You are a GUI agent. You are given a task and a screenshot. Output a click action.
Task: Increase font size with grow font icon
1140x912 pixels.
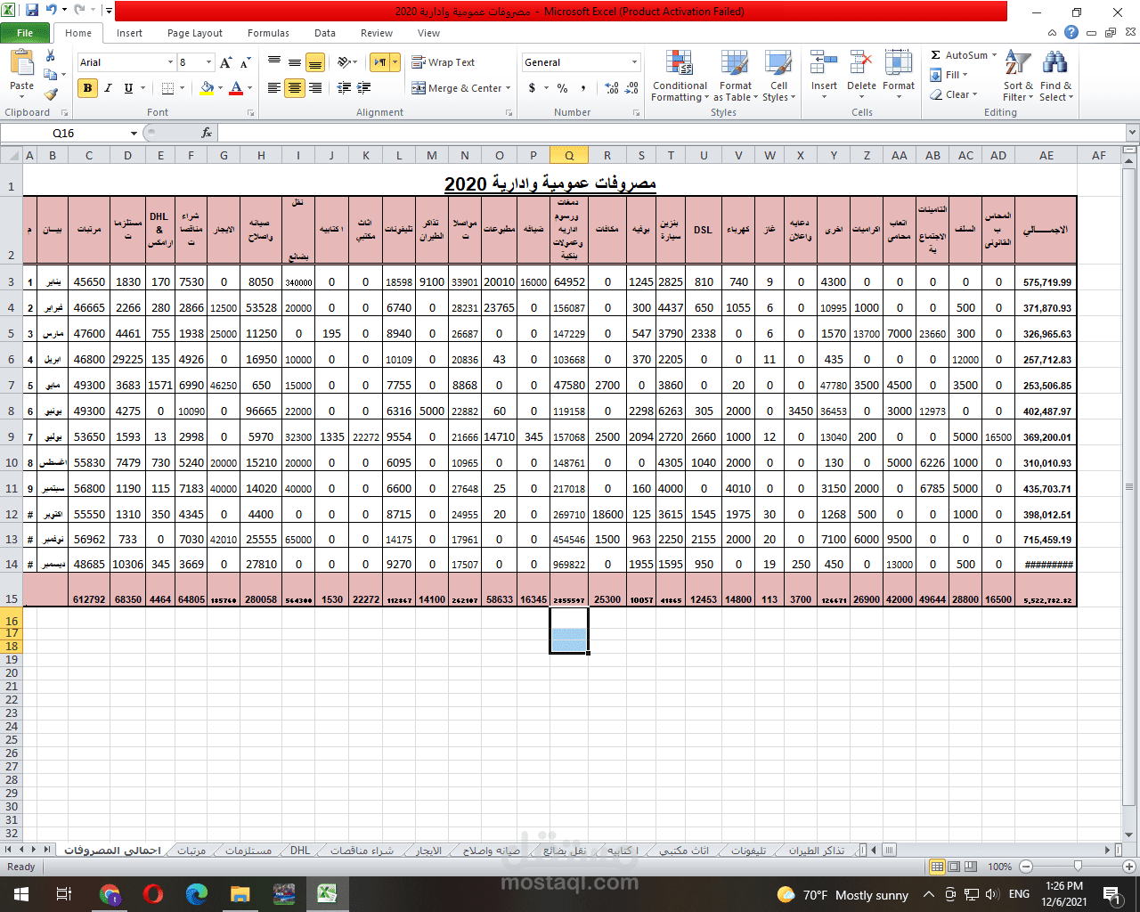(226, 62)
